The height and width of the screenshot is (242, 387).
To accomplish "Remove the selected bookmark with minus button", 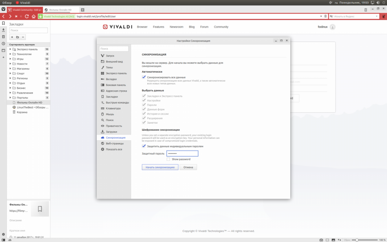I will tap(23, 37).
